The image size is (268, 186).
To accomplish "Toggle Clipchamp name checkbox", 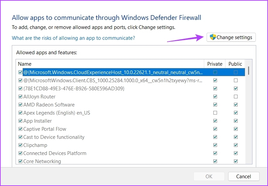I will point(20,145).
